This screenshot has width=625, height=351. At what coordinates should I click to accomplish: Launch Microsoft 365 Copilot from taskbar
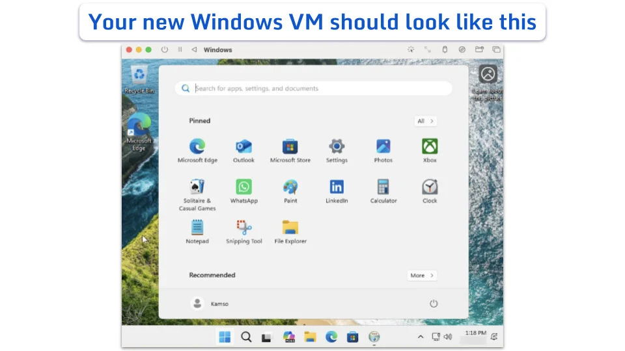click(x=288, y=337)
